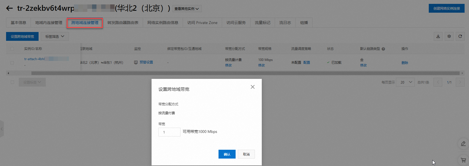
Task: Tick the bottom checkbox beside 设置标签
Action: 12,82
